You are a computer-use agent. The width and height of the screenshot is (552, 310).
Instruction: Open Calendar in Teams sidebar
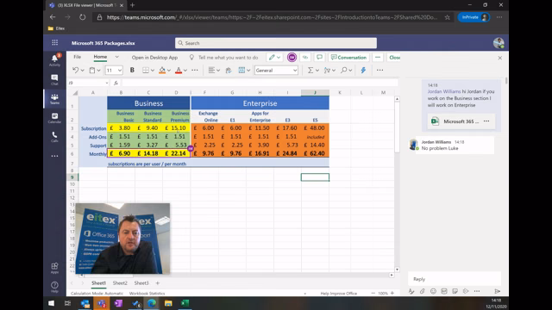tap(54, 118)
